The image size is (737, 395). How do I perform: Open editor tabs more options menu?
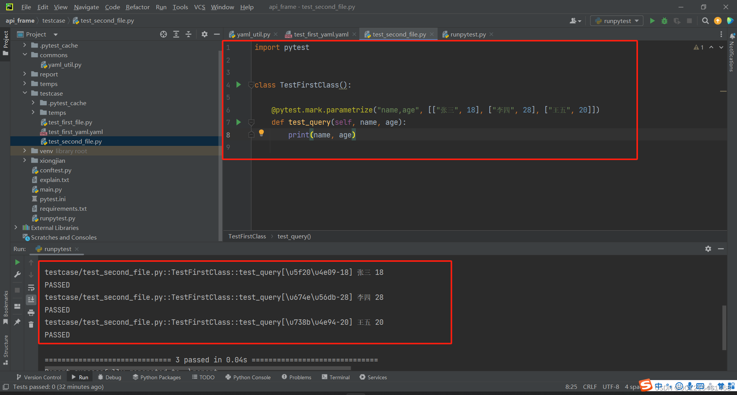tap(721, 34)
